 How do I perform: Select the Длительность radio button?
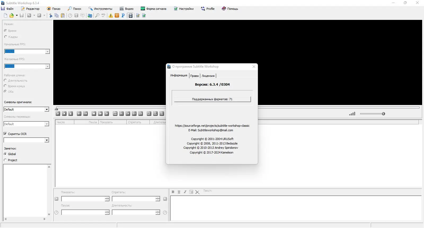pyautogui.click(x=5, y=80)
